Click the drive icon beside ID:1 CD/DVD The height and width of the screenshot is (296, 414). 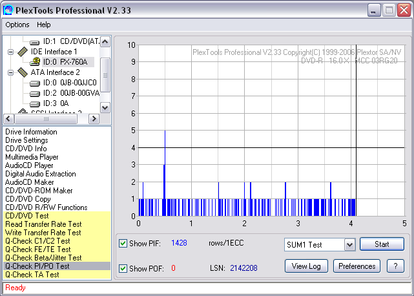(34, 42)
